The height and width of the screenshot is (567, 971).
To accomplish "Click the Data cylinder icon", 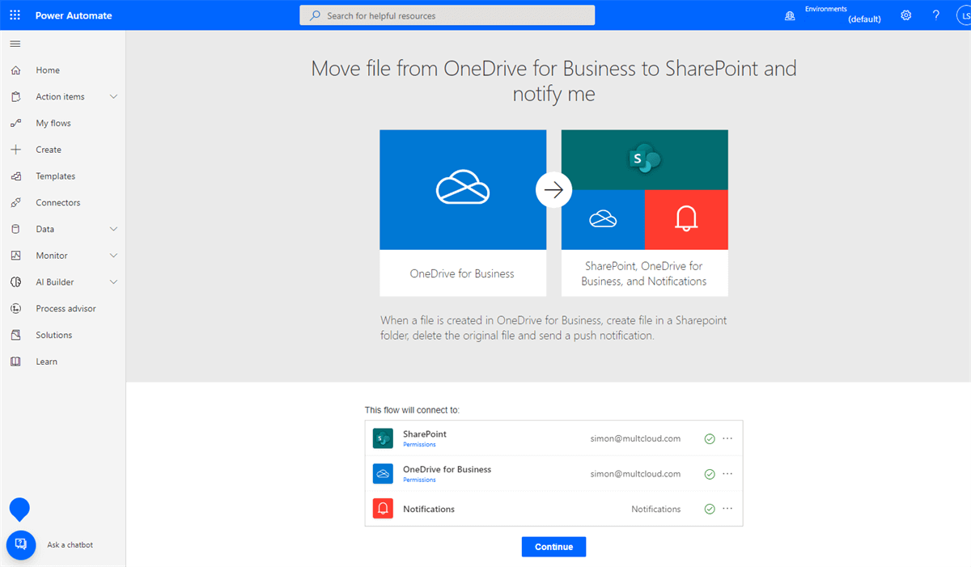I will [16, 229].
